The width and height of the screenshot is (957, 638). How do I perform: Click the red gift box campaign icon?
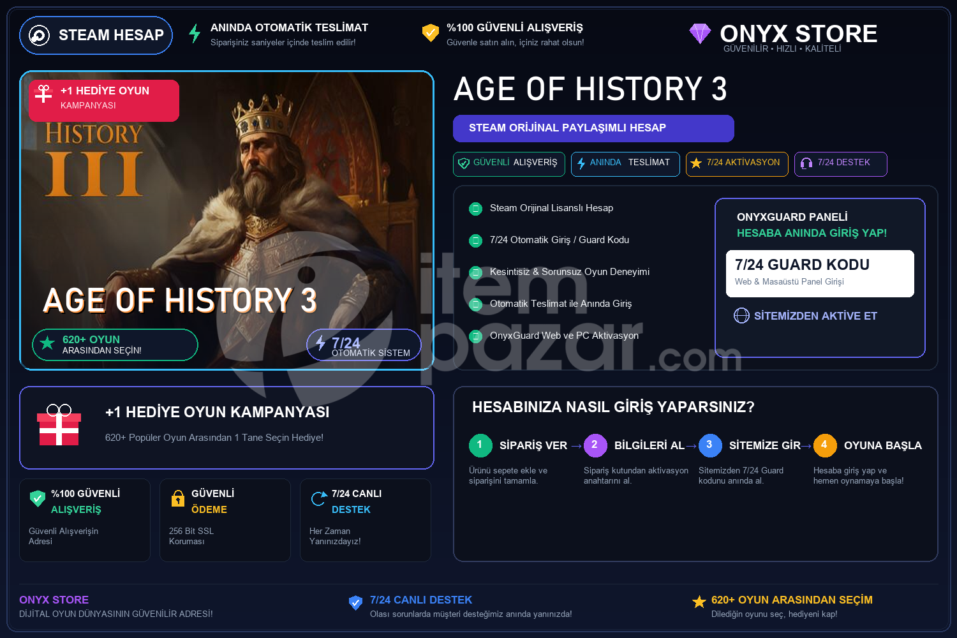[x=59, y=425]
